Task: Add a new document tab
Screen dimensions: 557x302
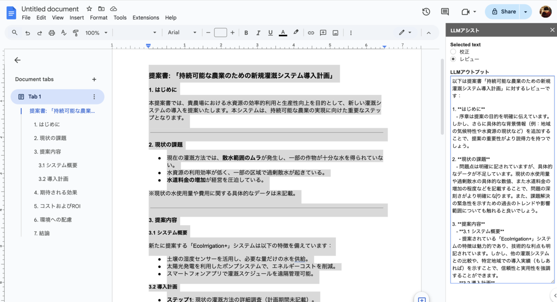Action: pos(94,79)
